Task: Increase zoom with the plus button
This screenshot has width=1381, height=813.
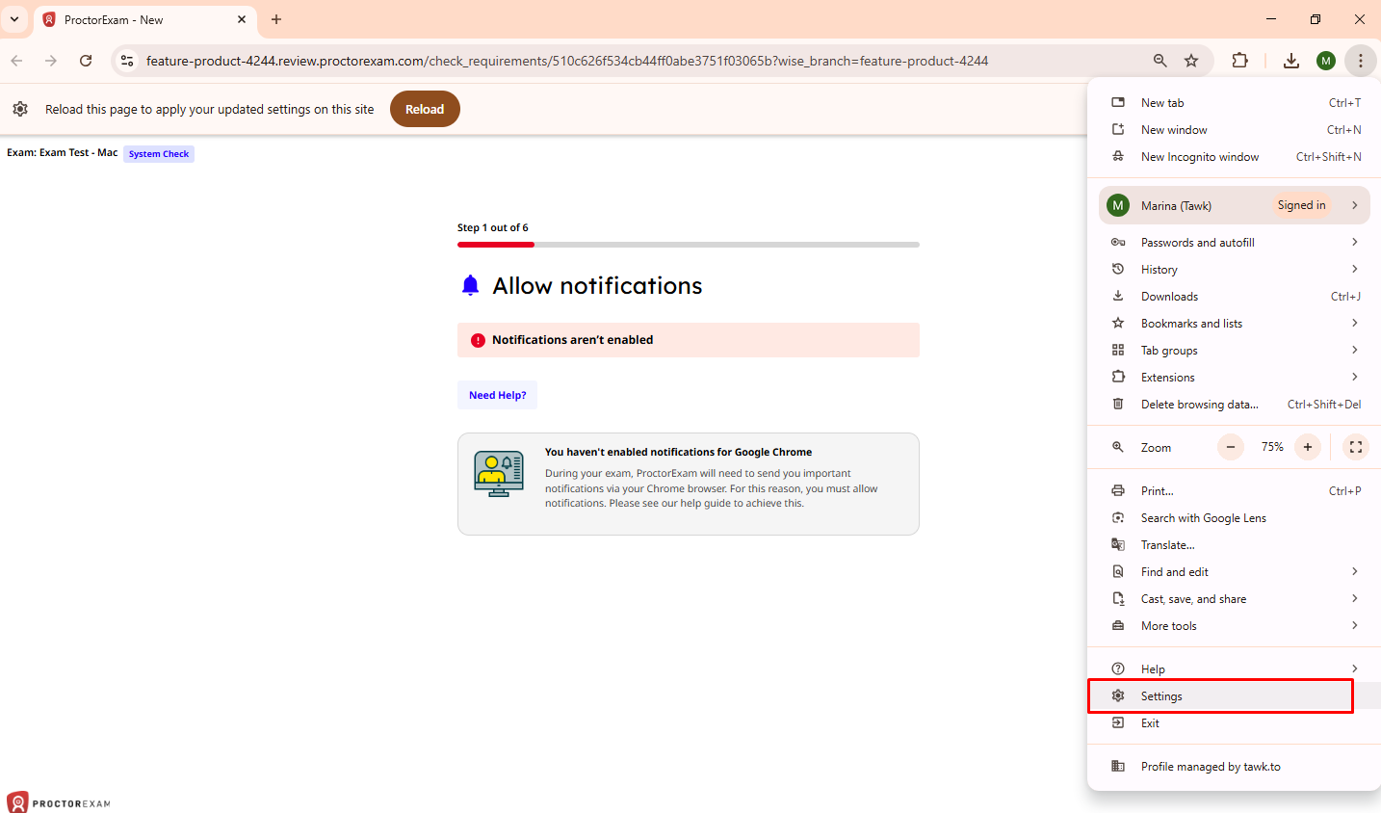Action: (1308, 447)
